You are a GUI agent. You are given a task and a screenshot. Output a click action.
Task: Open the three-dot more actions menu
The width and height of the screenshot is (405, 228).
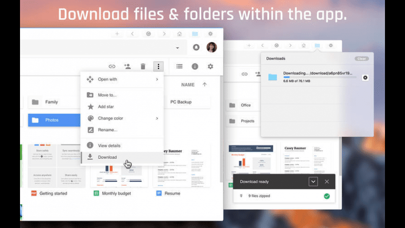158,67
